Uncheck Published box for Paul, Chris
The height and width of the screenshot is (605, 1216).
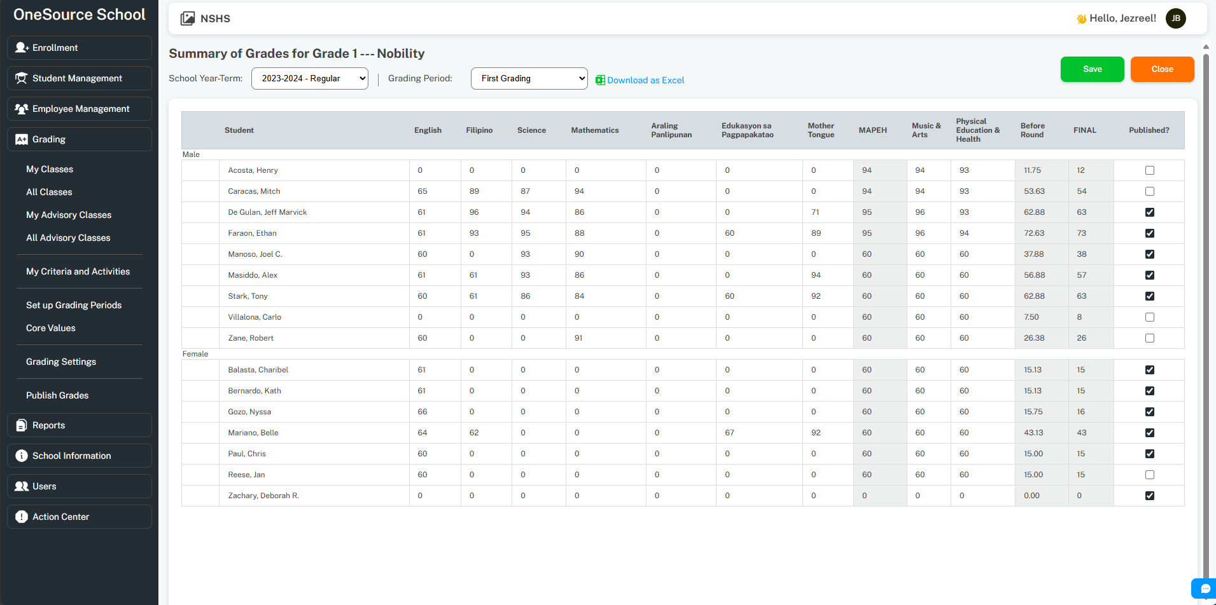click(x=1149, y=454)
